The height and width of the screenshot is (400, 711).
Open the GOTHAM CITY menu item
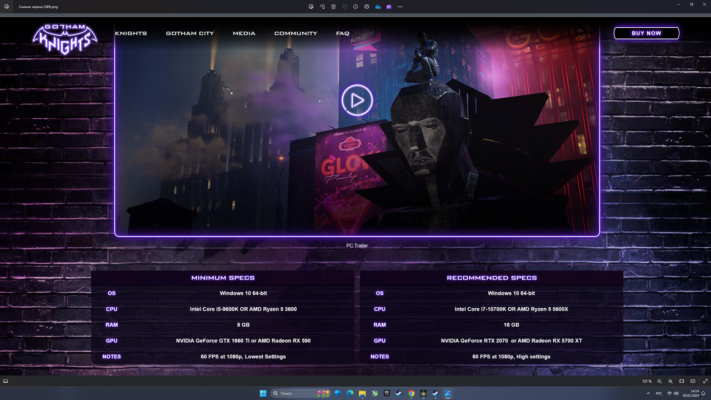[190, 33]
